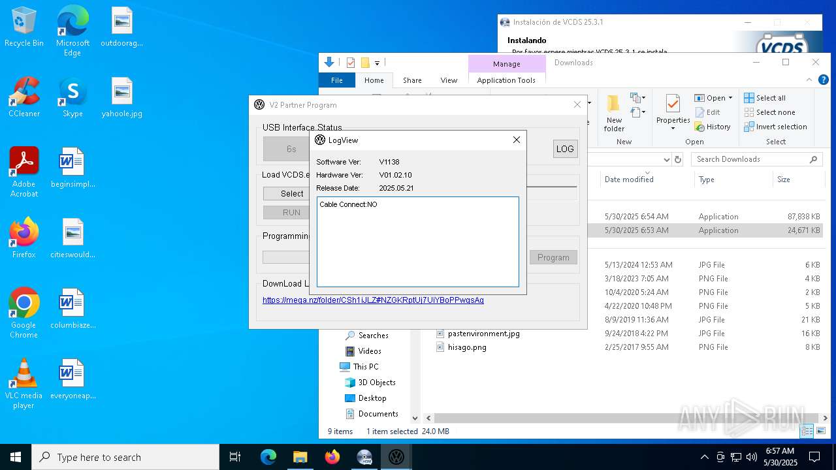The image size is (836, 470).
Task: Open the Skype desktop shortcut
Action: tap(72, 97)
